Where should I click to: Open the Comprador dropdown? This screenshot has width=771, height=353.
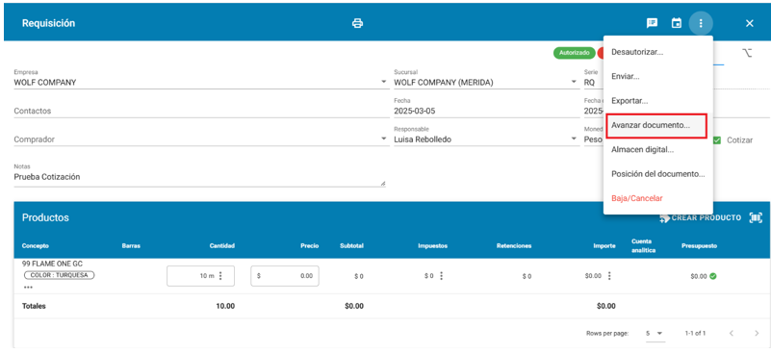[x=200, y=139]
